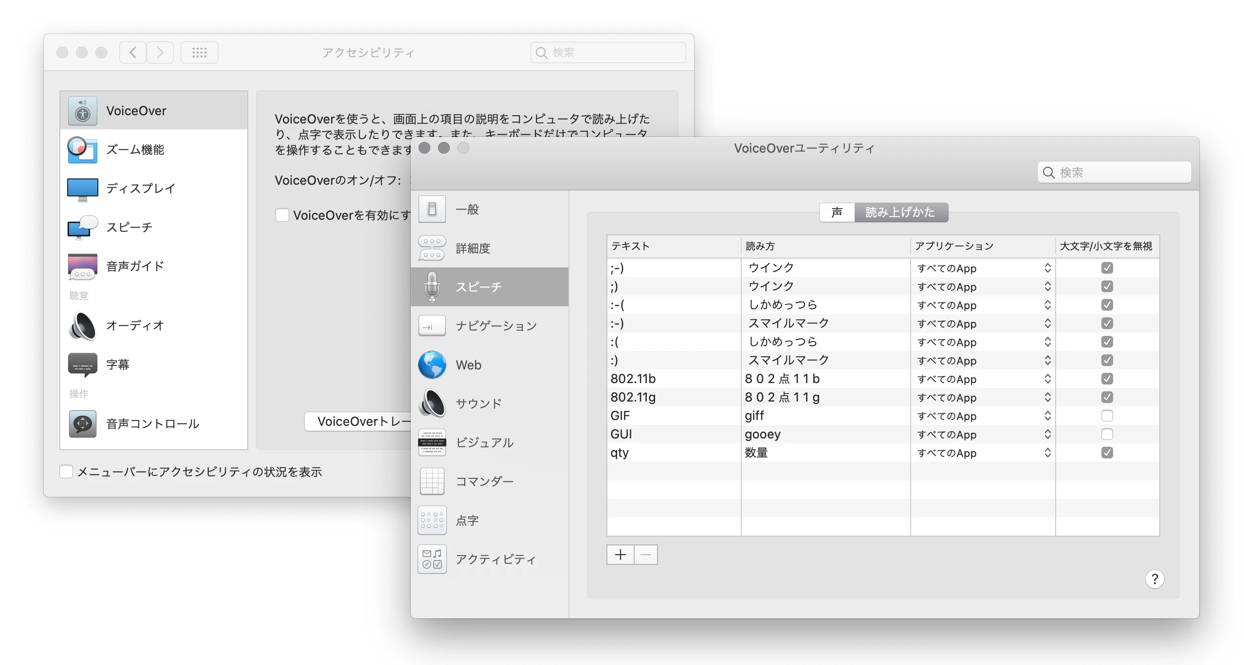Click the plus button to add pronunciation
Image resolution: width=1244 pixels, height=665 pixels.
click(620, 555)
